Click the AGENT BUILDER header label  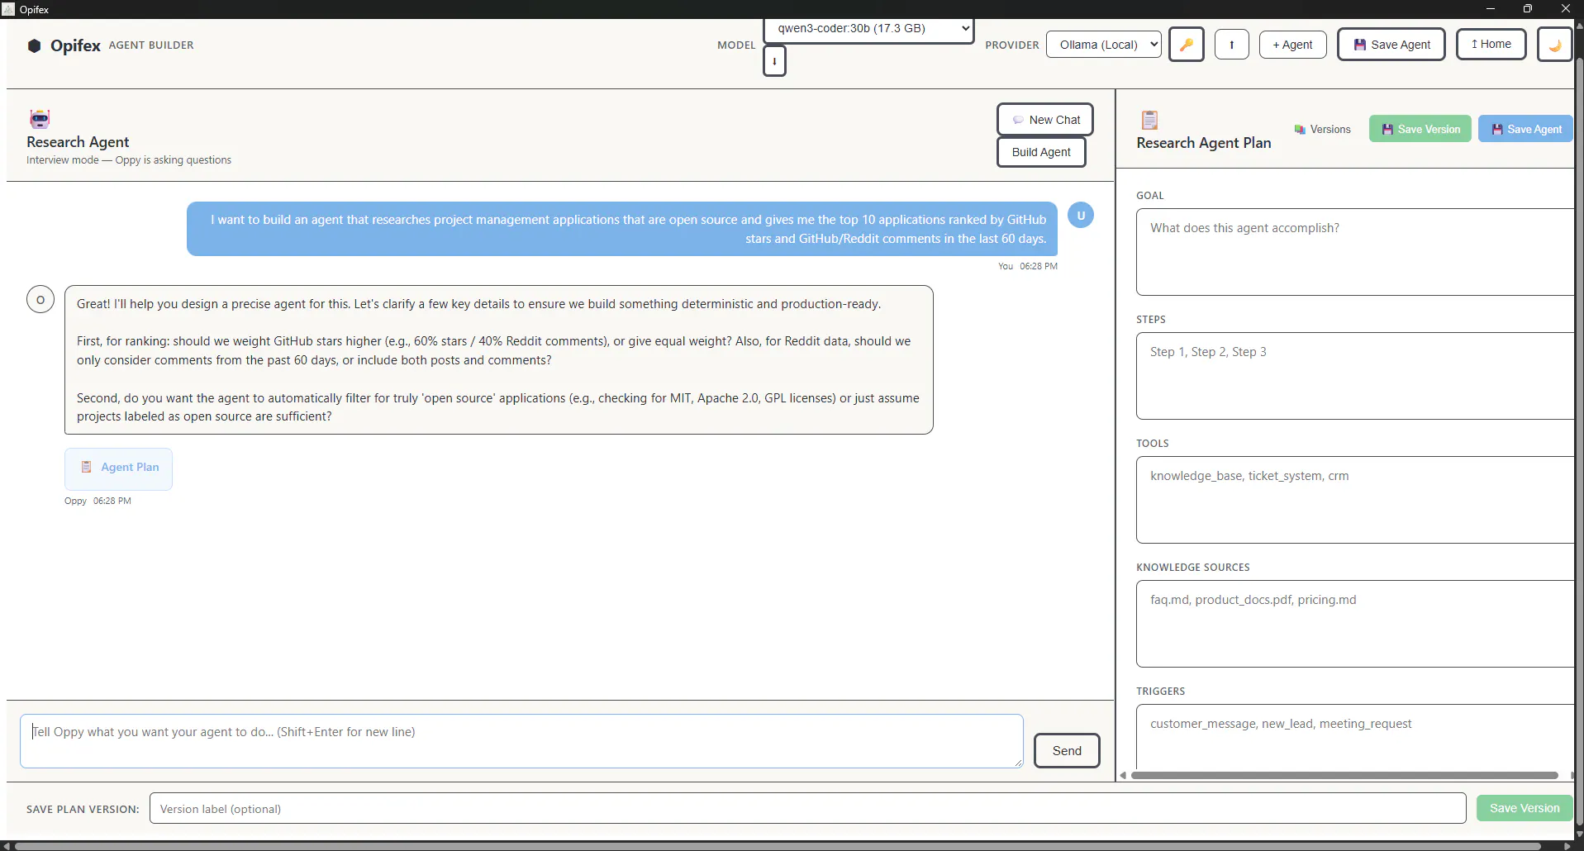click(x=151, y=45)
